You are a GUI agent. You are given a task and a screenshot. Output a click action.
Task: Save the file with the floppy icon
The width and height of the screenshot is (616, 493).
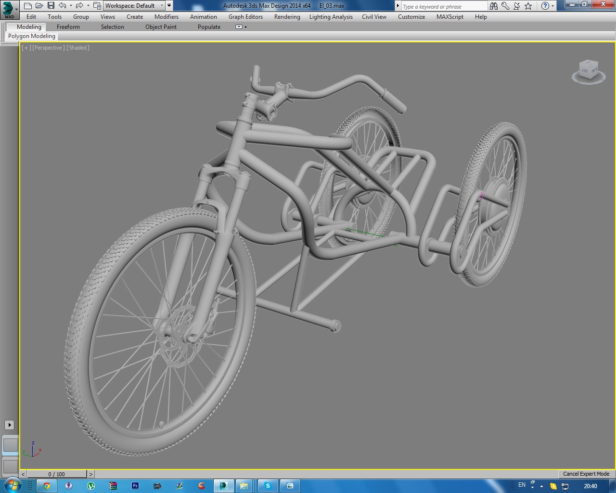pos(51,6)
